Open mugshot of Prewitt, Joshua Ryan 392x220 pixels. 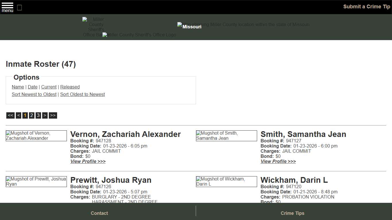click(36, 181)
